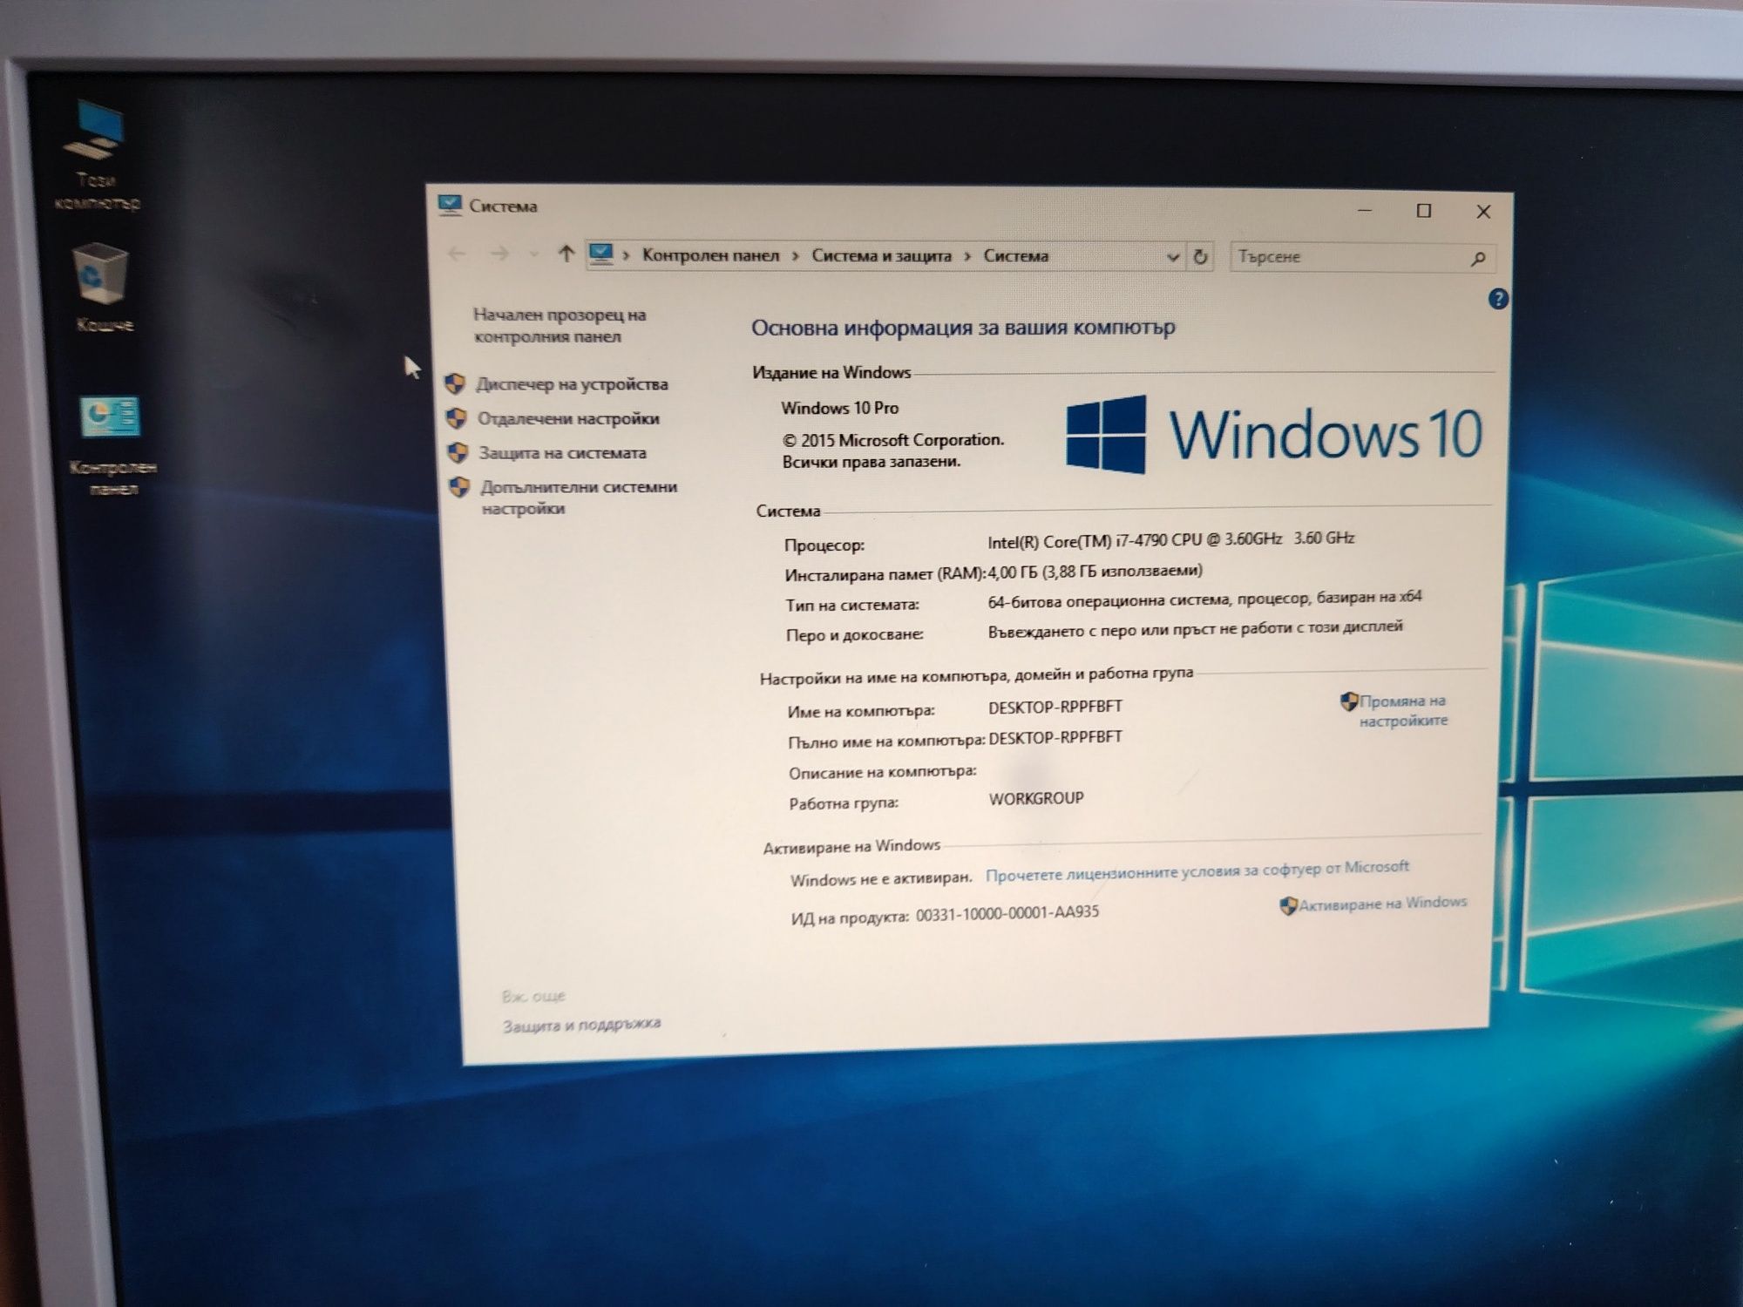Click the 'Система' breadcrumb
Image resolution: width=1743 pixels, height=1307 pixels.
coord(1016,256)
